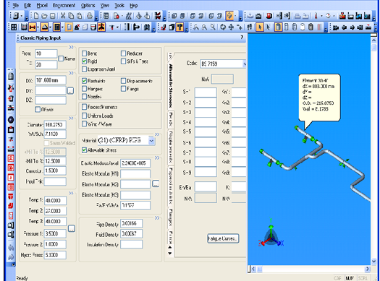Viewport: 380px width, 281px height.
Task: Expand the Pipe Density section chevron
Action: (157, 218)
